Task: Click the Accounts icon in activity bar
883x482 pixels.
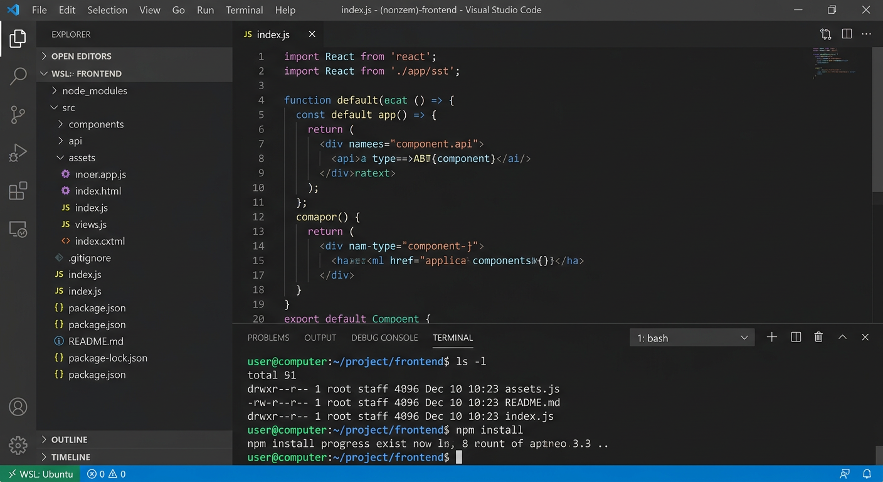Action: 18,407
